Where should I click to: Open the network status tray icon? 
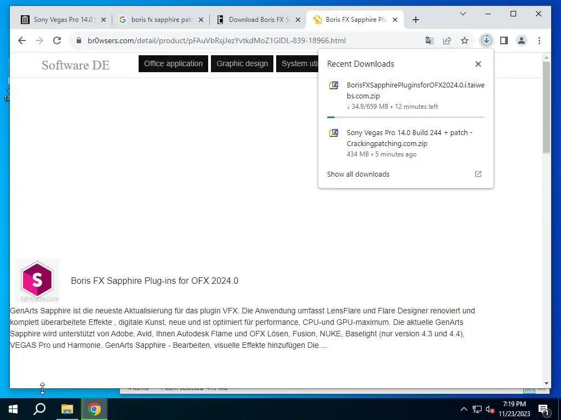pos(477,409)
